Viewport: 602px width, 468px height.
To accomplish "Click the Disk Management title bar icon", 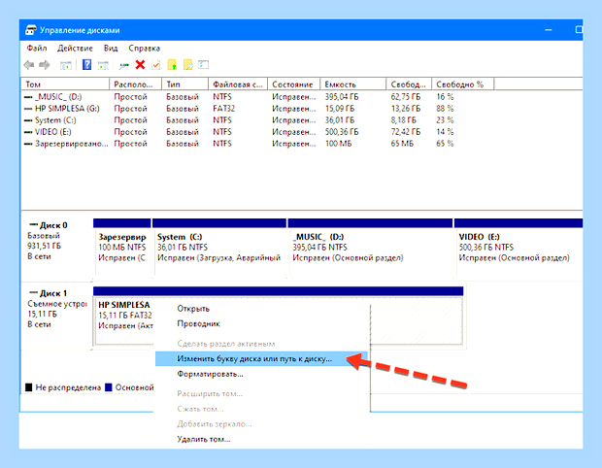I will pos(31,30).
